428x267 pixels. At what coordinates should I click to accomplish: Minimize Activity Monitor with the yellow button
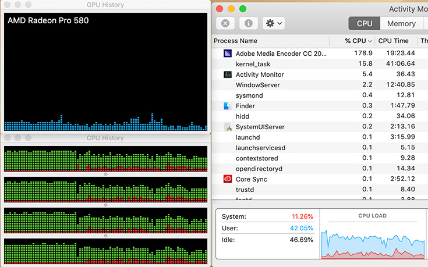pos(231,9)
